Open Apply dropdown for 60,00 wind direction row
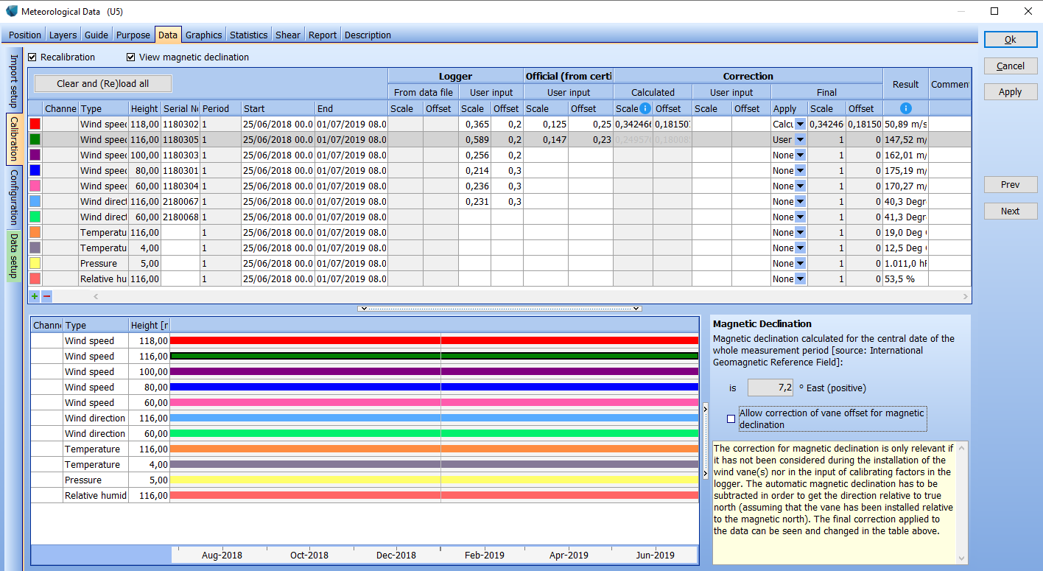 pos(800,217)
